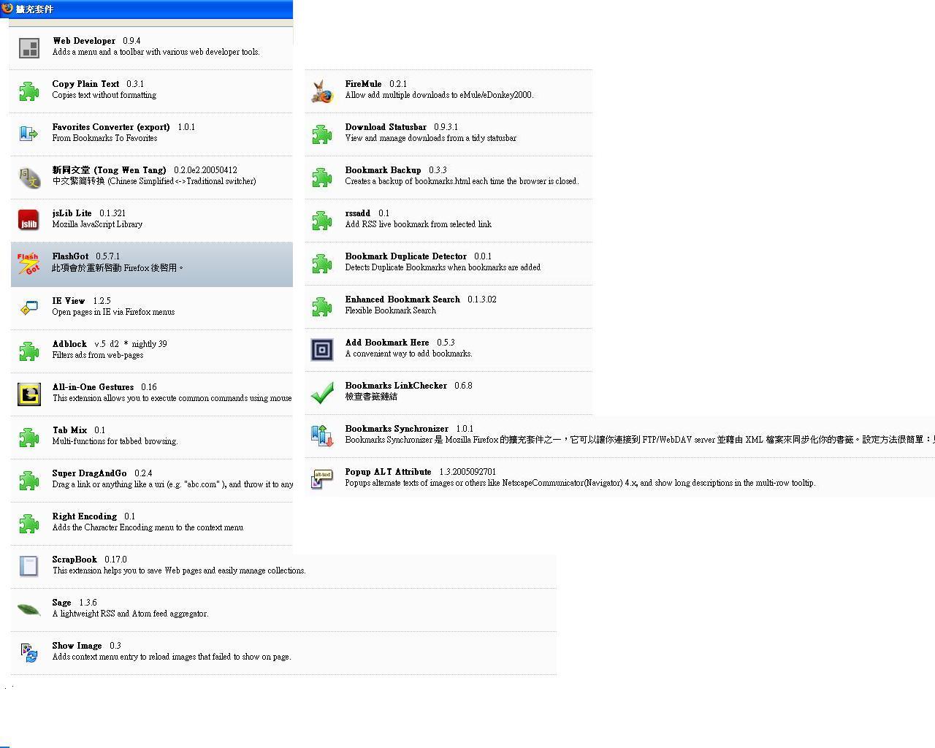Select the "jsLib Lite" name text
Screen dimensions: 935x748
pyautogui.click(x=72, y=213)
